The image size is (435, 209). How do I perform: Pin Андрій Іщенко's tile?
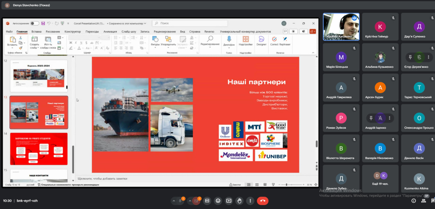tap(371, 118)
